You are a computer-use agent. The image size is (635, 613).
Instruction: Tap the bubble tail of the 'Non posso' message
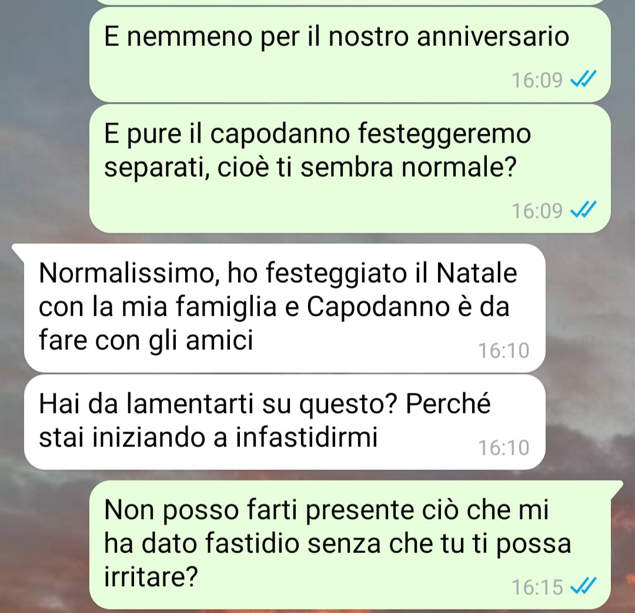[x=616, y=487]
